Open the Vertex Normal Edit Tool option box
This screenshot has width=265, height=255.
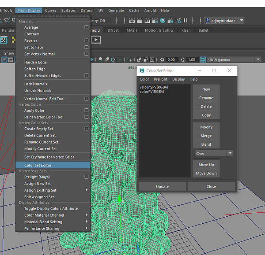tap(87, 99)
